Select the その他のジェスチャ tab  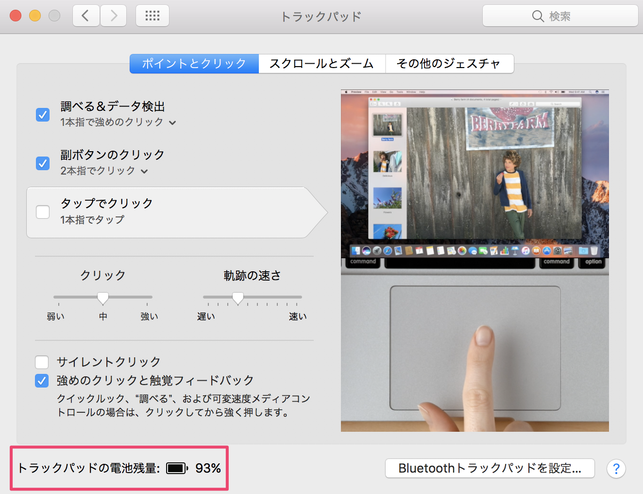click(x=449, y=64)
